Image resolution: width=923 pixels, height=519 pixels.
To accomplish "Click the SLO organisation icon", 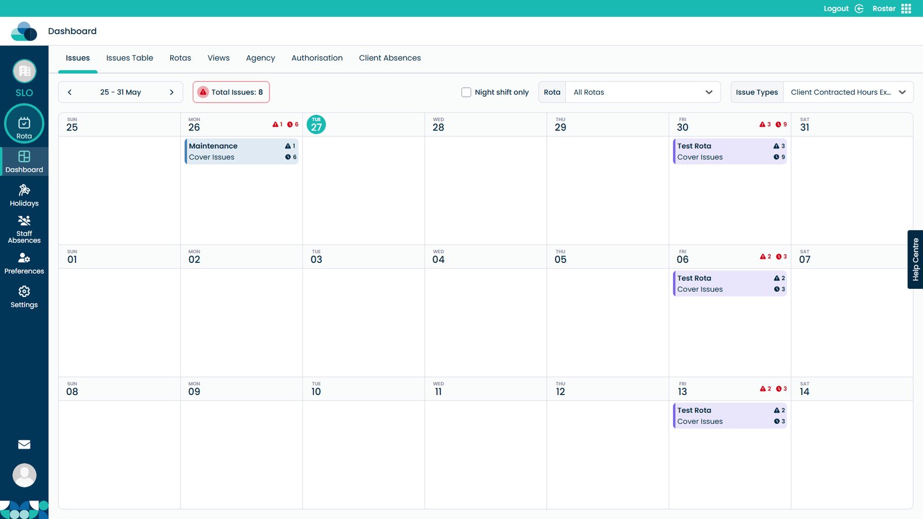I will [24, 72].
